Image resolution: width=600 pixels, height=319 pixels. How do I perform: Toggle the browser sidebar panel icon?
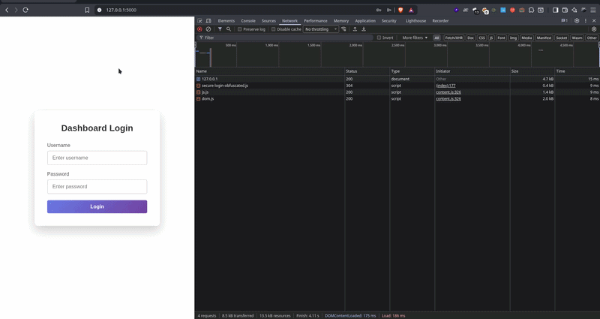[x=555, y=10]
